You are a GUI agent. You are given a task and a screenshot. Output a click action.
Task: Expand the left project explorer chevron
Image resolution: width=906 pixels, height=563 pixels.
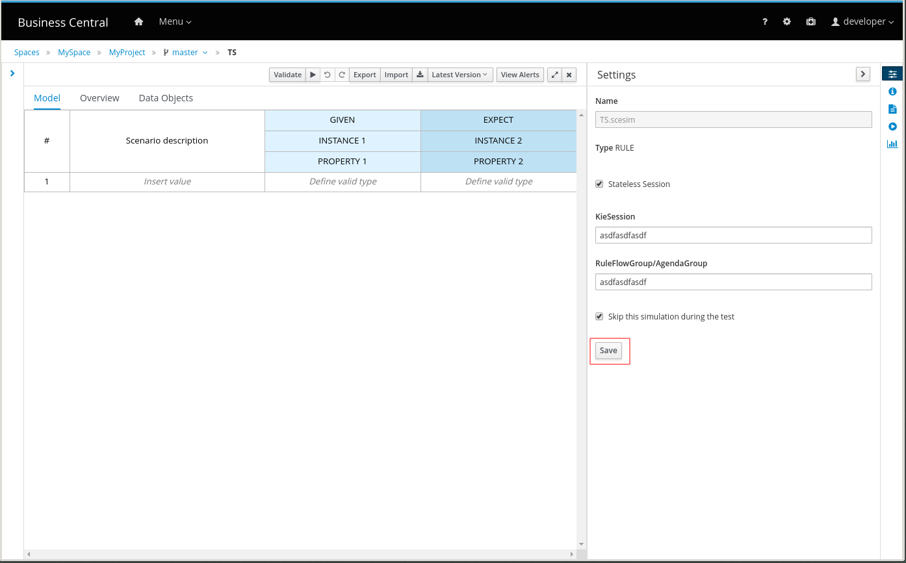pos(12,73)
